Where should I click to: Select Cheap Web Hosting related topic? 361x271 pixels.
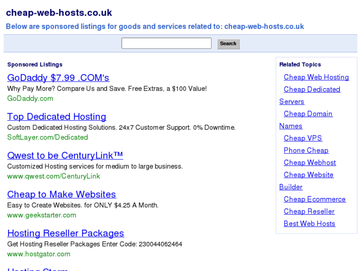tap(316, 77)
